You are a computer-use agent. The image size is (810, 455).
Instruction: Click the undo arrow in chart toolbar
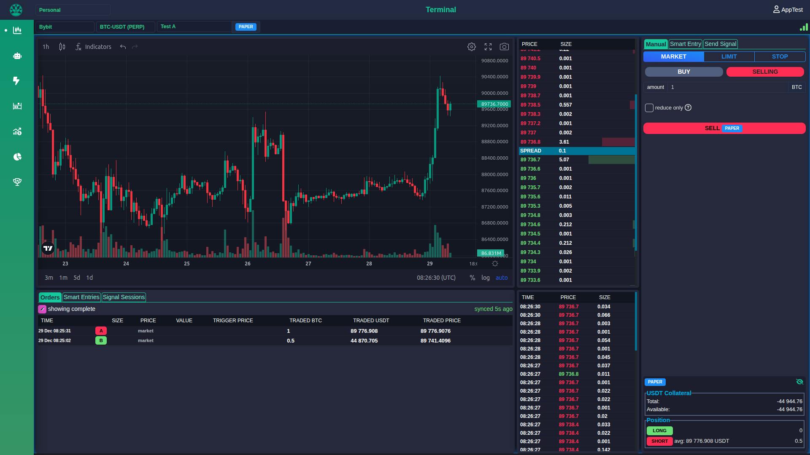(123, 47)
